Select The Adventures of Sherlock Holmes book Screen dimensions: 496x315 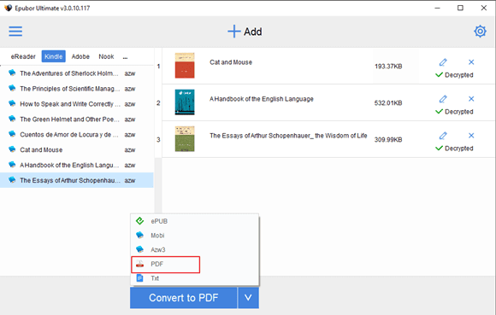(x=77, y=73)
